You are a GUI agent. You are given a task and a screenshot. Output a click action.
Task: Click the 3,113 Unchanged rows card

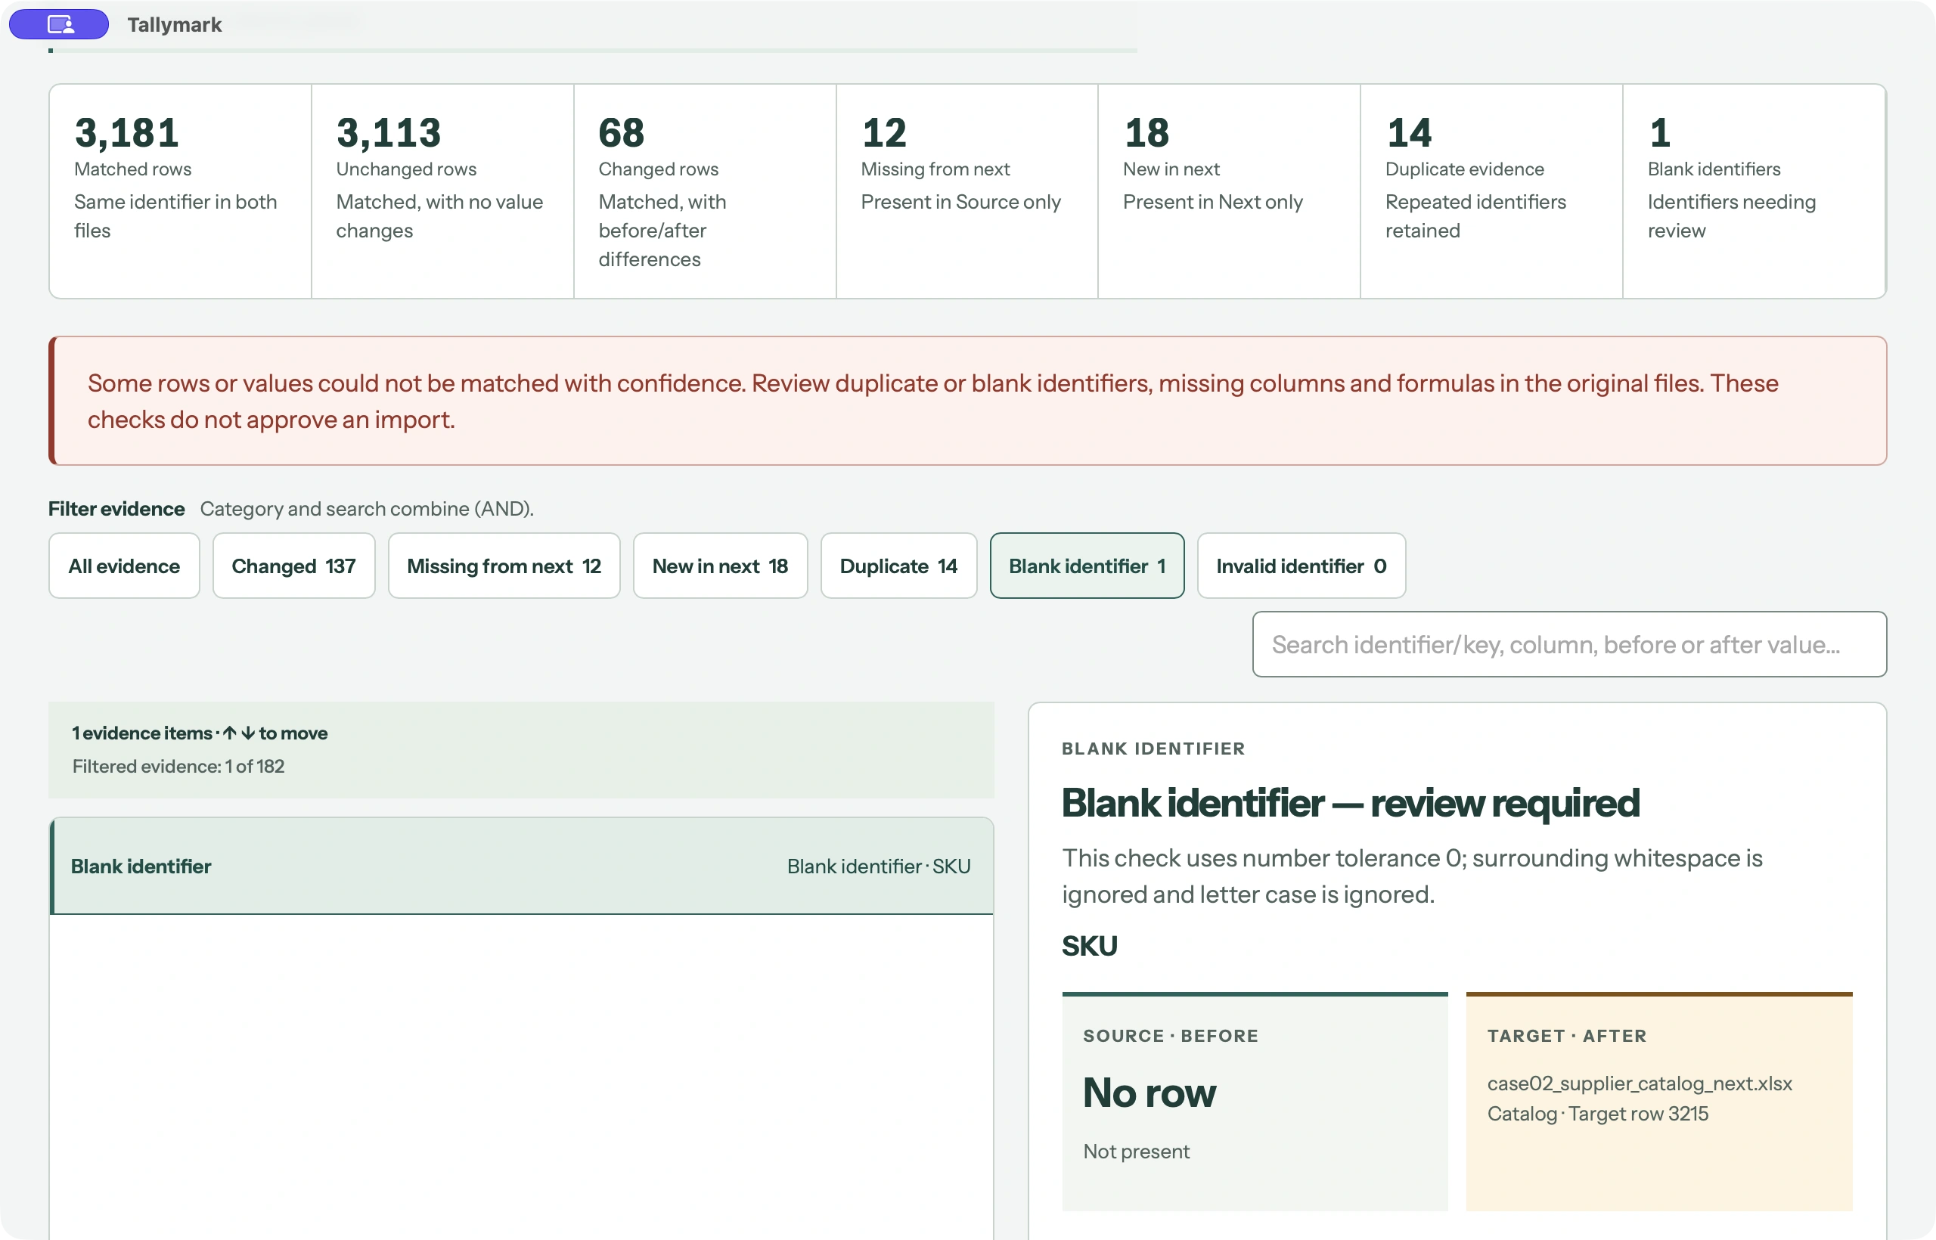click(x=442, y=191)
